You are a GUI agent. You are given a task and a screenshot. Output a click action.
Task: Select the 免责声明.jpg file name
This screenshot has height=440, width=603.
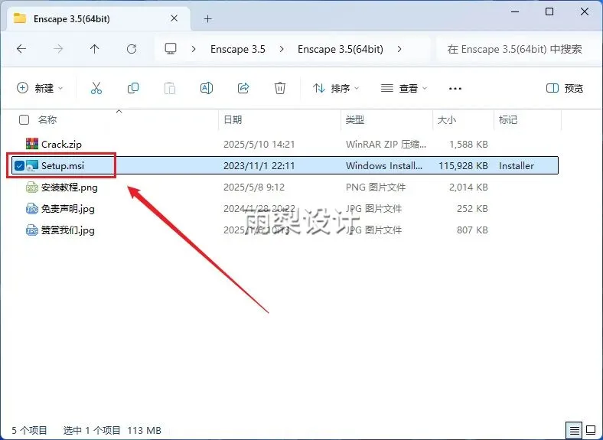coord(68,209)
